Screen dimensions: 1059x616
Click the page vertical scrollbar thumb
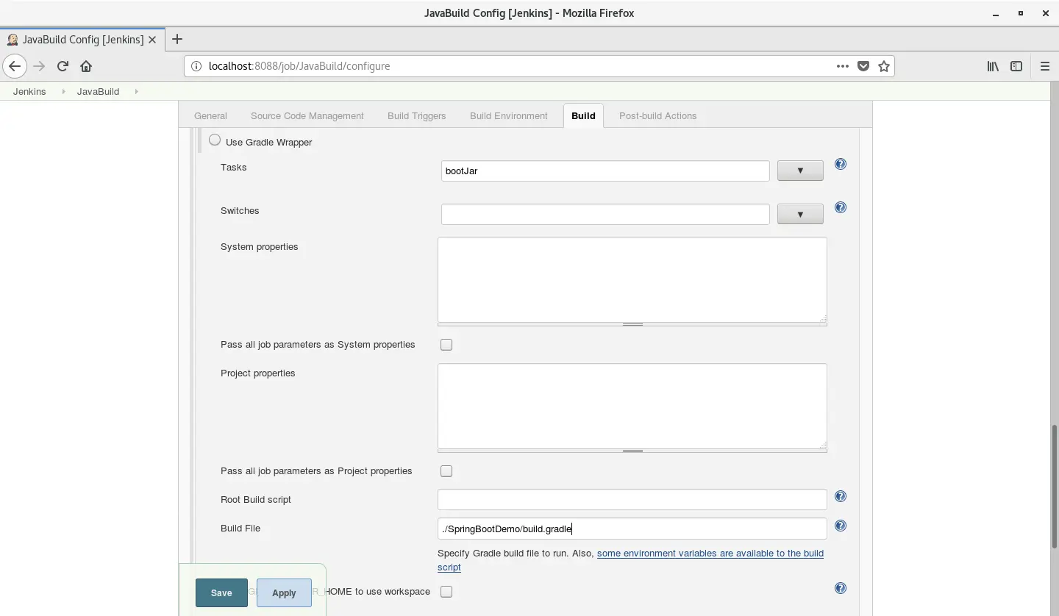[1054, 485]
